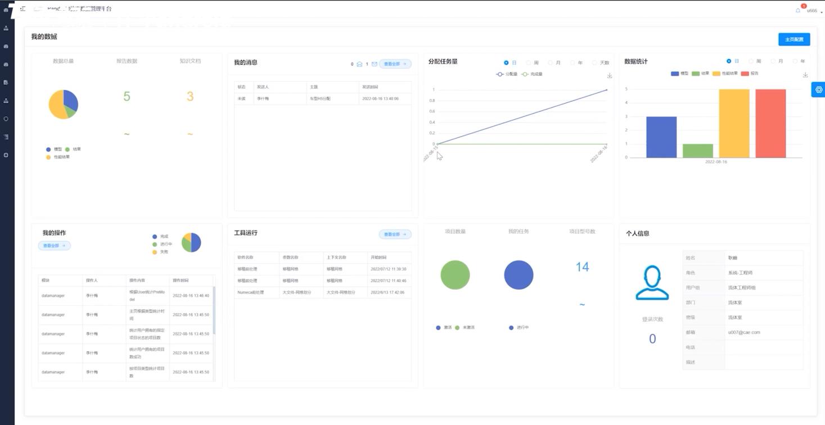Click the sidebar collapse icon at top left
The width and height of the screenshot is (825, 425).
coord(22,9)
